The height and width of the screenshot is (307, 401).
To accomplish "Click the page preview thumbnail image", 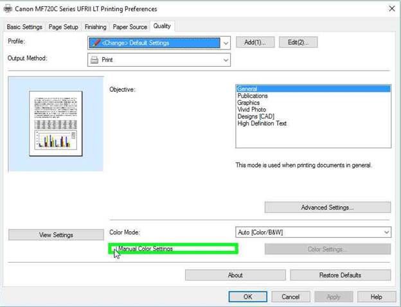I will (x=56, y=123).
